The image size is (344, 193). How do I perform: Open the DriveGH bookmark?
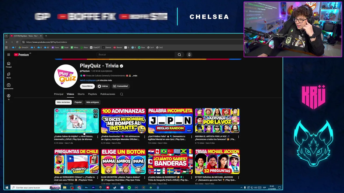23,47
